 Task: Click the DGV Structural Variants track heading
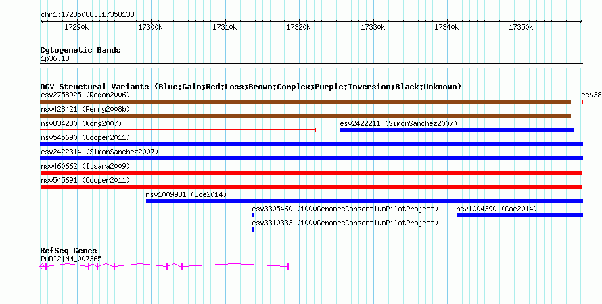pos(251,87)
